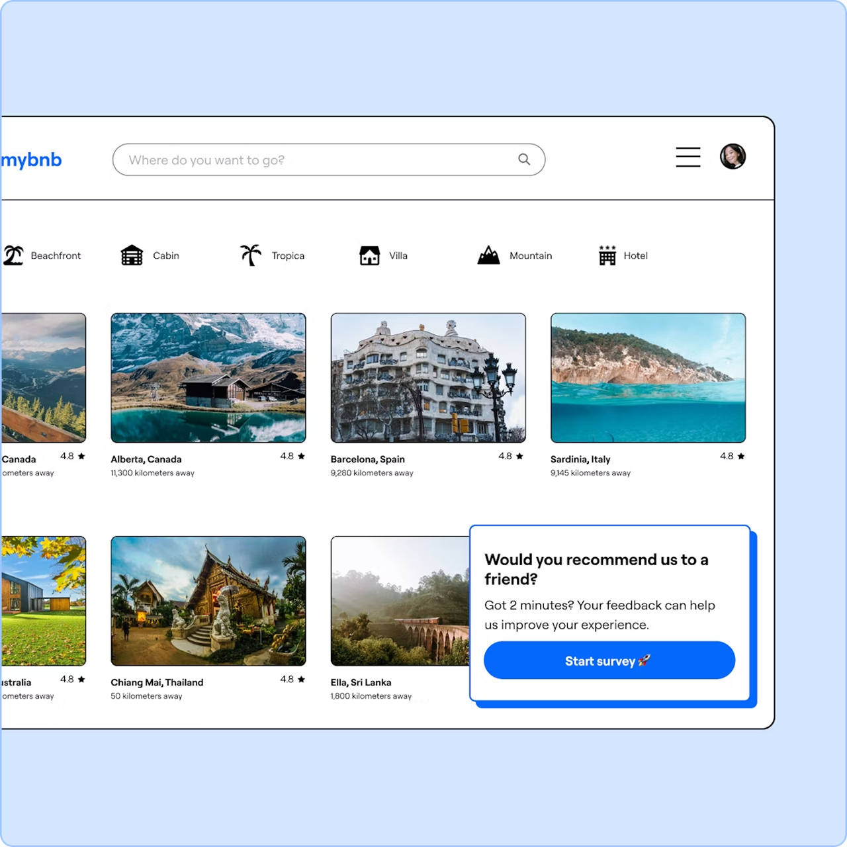Open the Barcelona, Spain listing photo

(428, 378)
